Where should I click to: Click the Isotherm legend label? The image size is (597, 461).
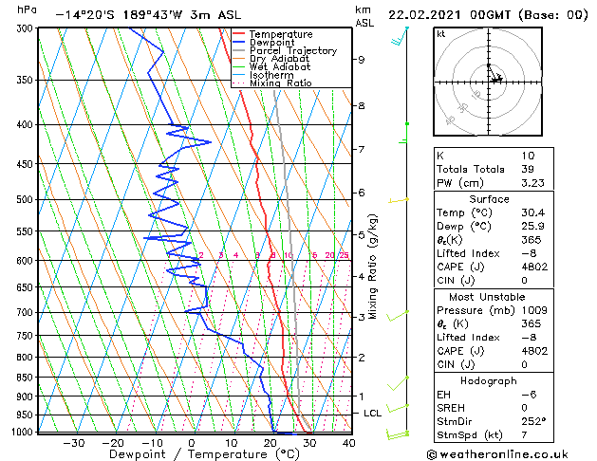pos(271,75)
